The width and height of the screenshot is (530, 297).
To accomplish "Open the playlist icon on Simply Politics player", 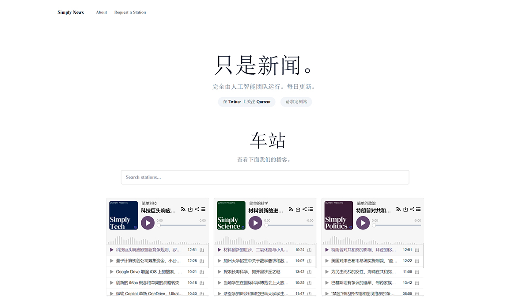I will (x=418, y=209).
